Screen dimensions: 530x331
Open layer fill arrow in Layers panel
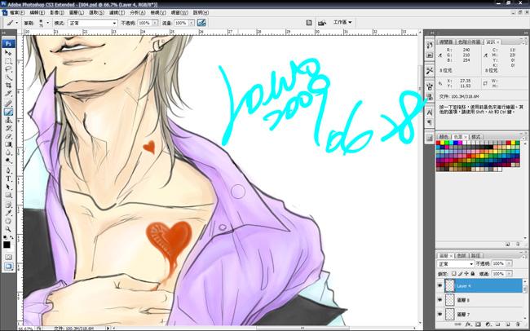(509, 273)
